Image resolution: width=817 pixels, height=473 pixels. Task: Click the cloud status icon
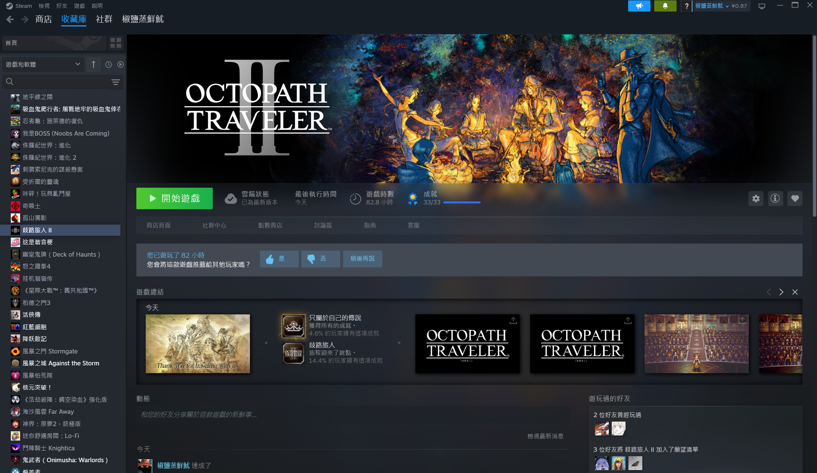click(231, 199)
